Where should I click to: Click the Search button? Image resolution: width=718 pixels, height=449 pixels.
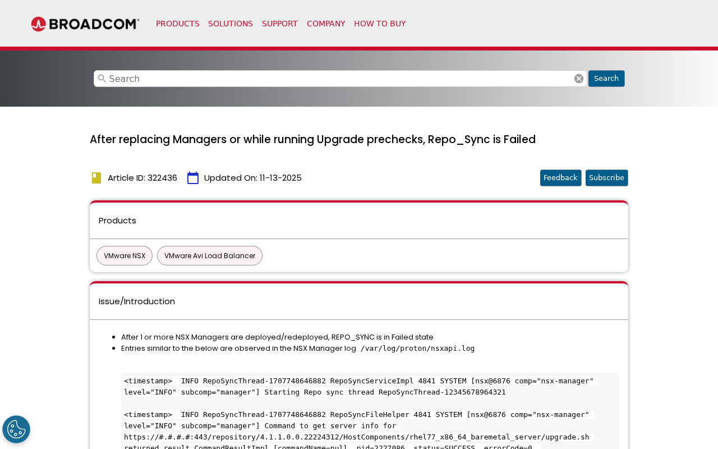[x=606, y=78]
